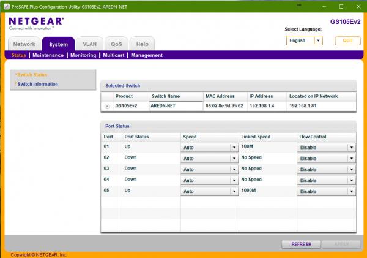Click the Linked Speed column header
The width and height of the screenshot is (367, 258).
click(x=268, y=137)
